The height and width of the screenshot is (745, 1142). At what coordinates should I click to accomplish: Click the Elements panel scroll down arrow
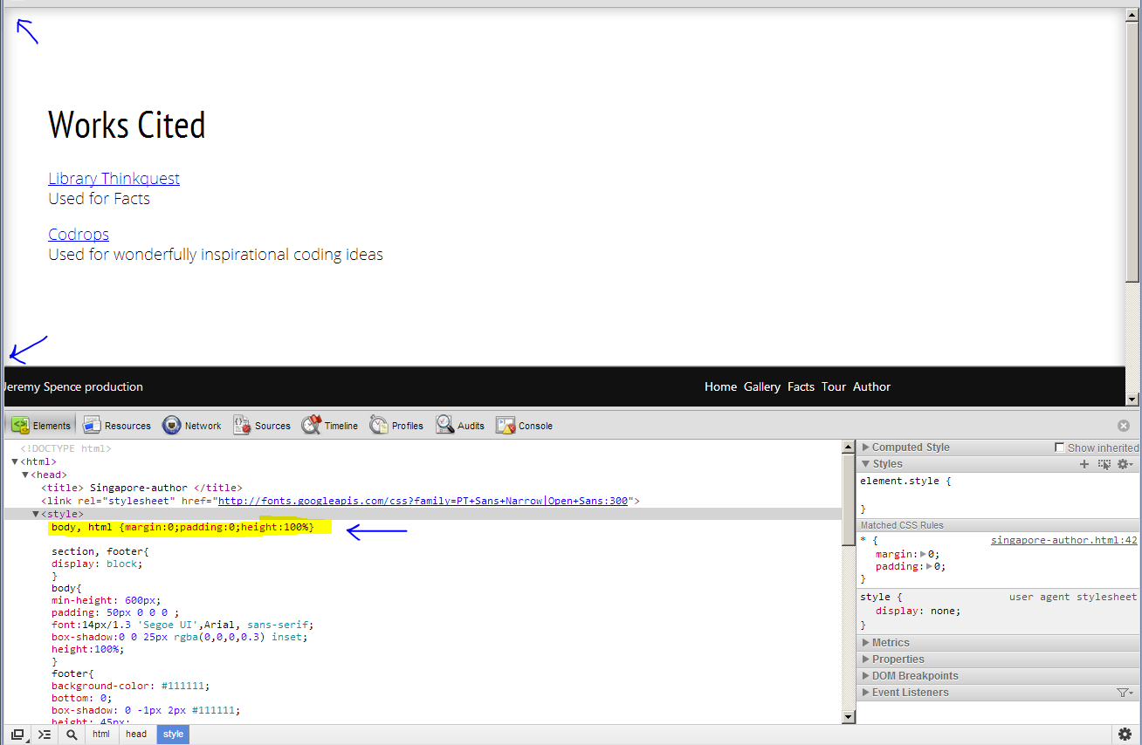[848, 717]
